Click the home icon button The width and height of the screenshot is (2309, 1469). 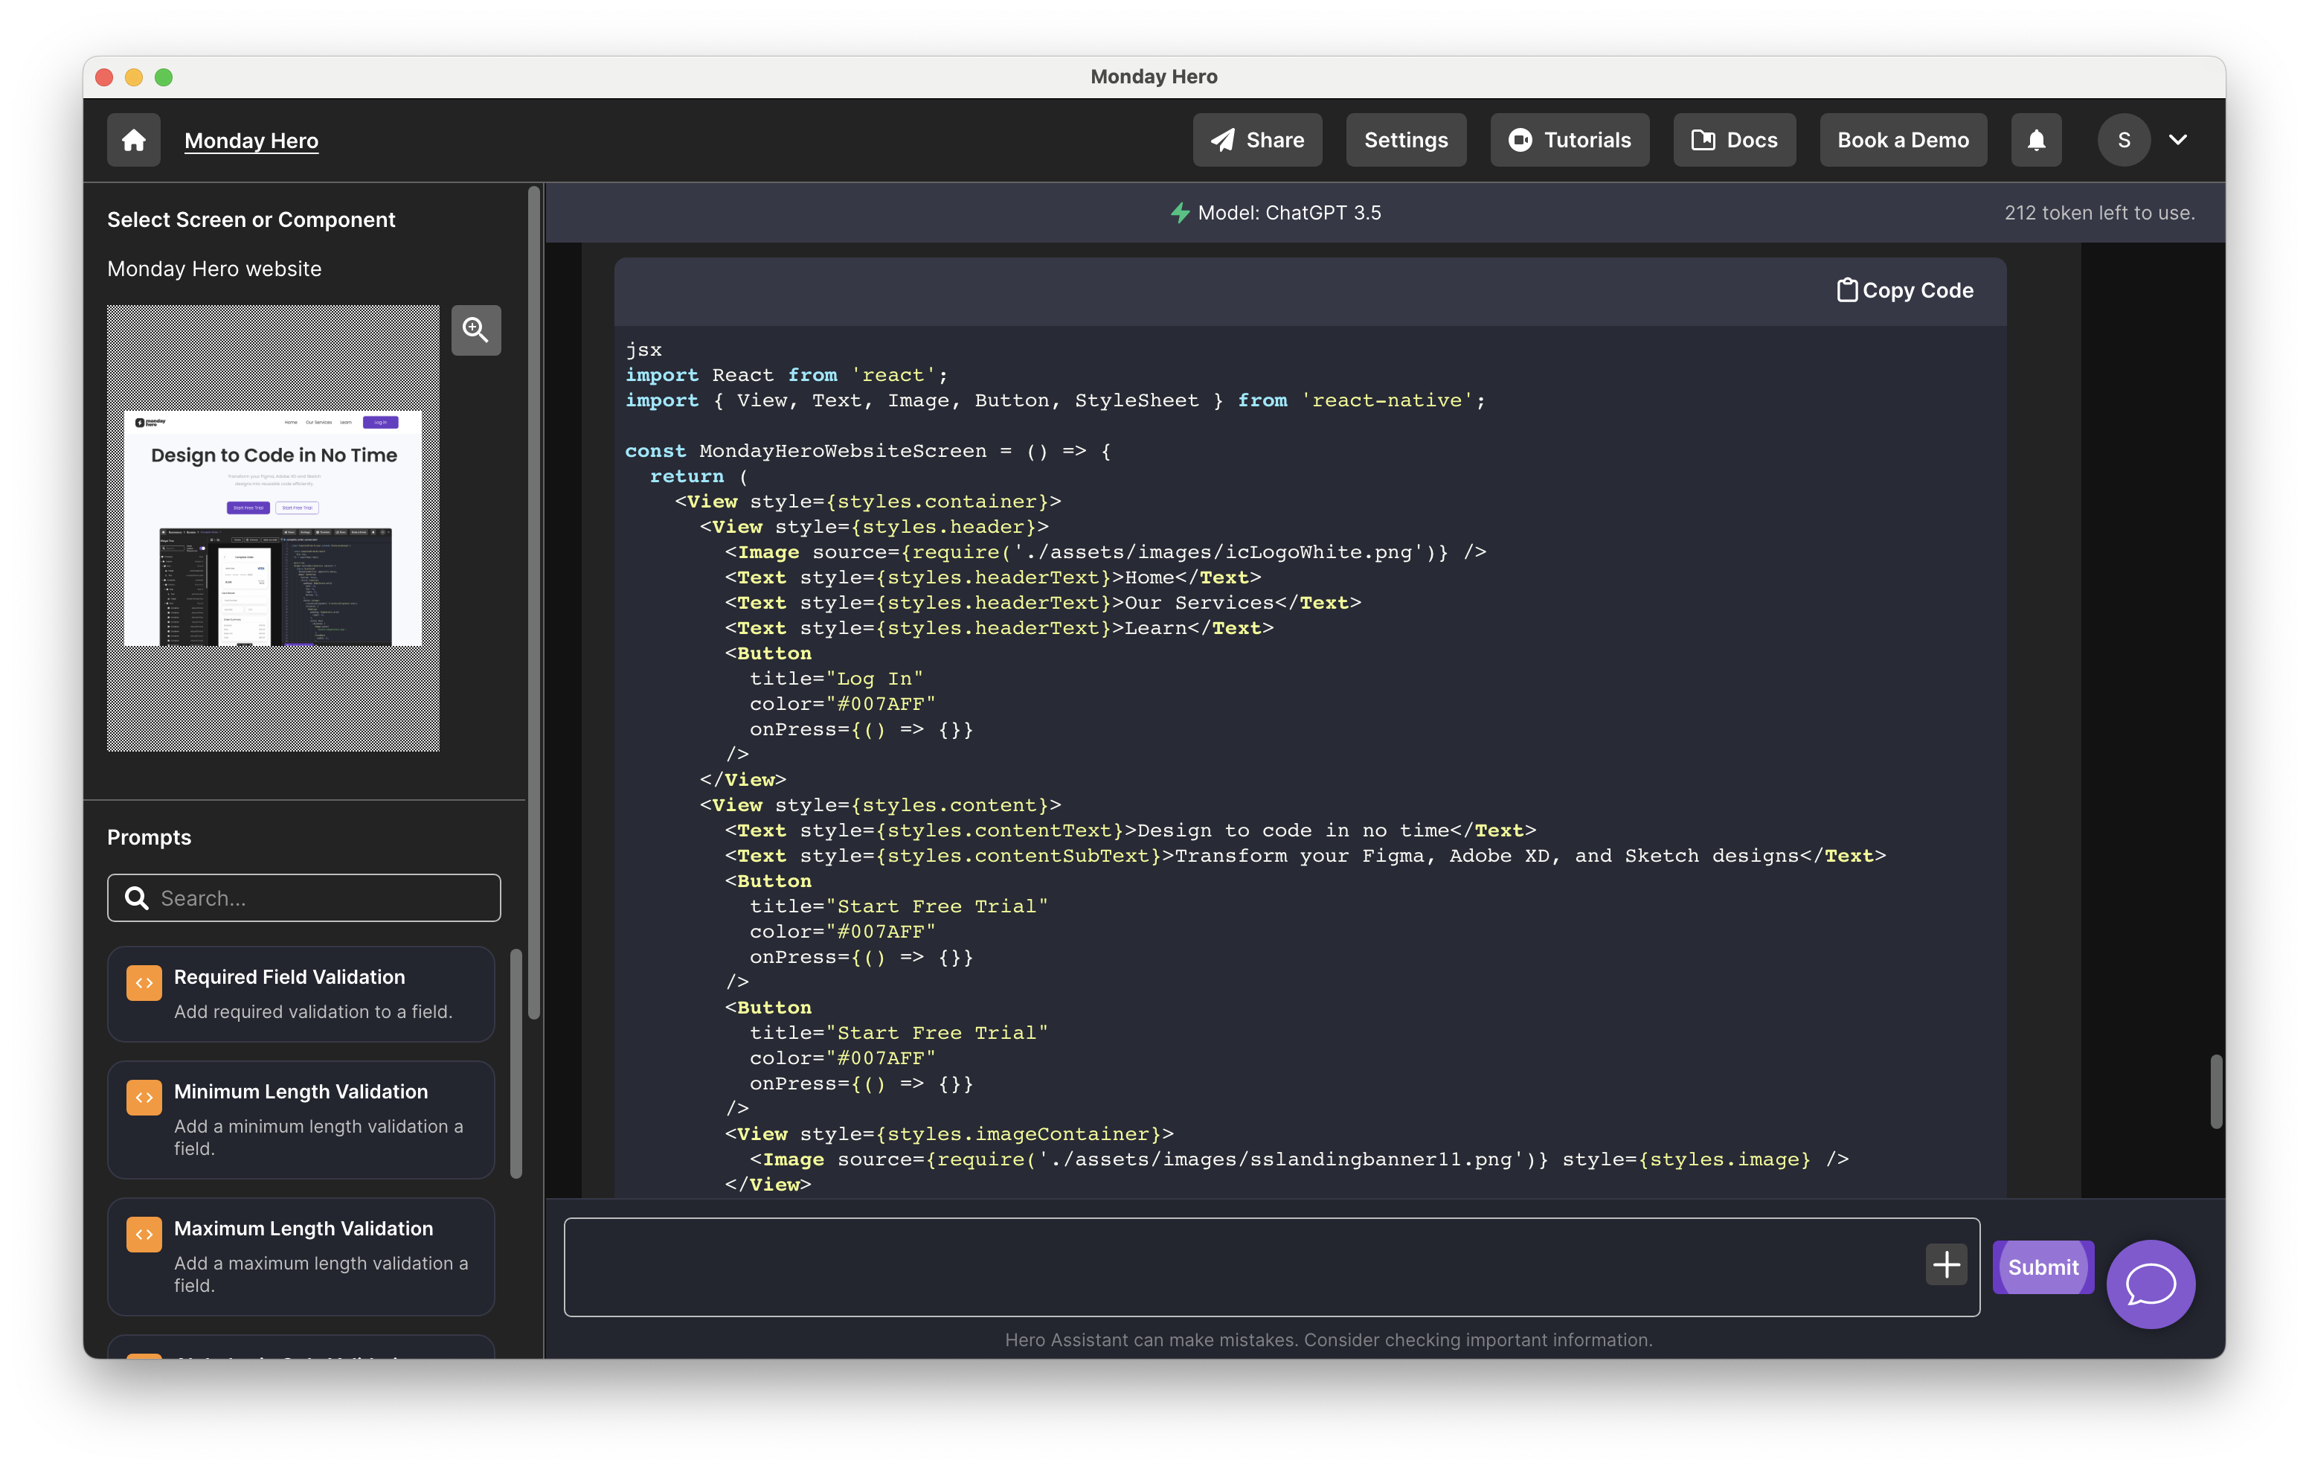(133, 140)
